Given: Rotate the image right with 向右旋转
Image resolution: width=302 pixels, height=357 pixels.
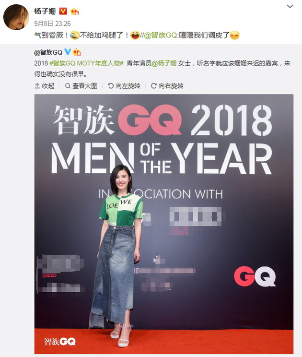Looking at the screenshot, I should pos(167,86).
